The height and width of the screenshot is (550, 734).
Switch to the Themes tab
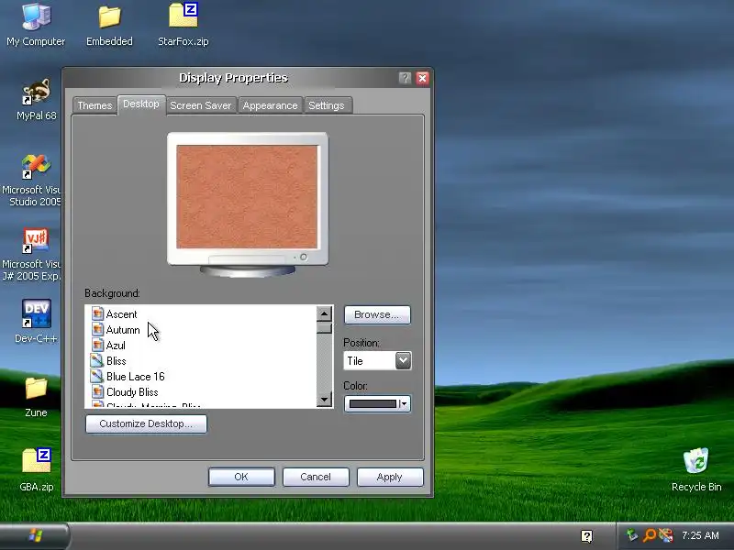click(x=95, y=105)
